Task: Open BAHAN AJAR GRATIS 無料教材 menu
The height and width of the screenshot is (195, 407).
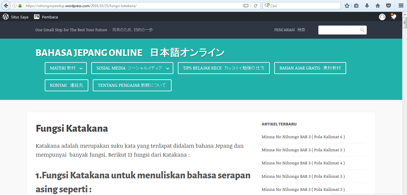Action: click(x=310, y=68)
